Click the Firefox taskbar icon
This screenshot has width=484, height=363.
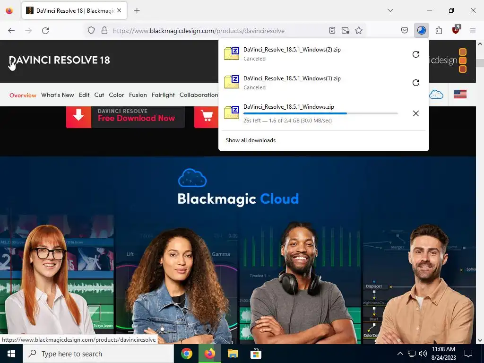point(209,354)
